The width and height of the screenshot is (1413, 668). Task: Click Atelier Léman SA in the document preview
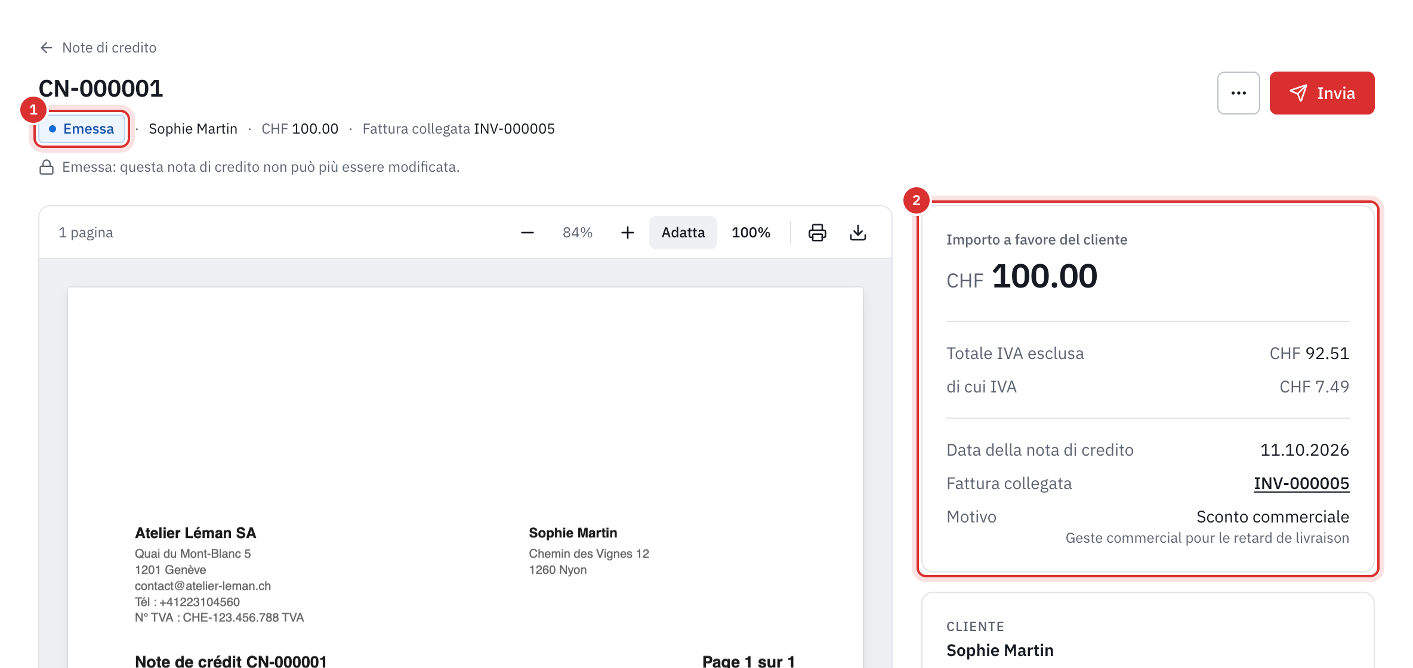click(x=195, y=533)
